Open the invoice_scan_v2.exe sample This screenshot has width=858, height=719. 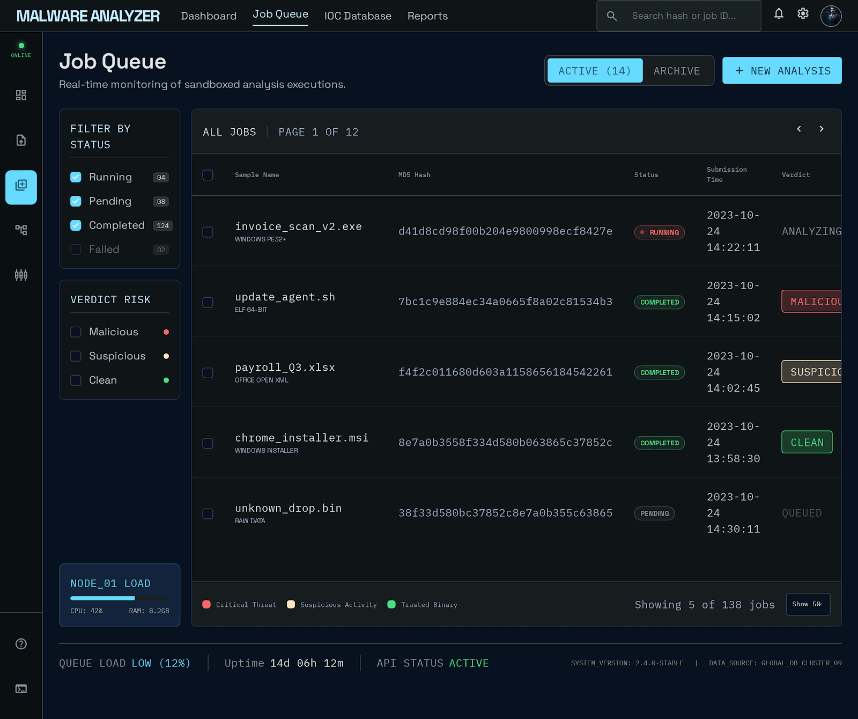point(298,226)
